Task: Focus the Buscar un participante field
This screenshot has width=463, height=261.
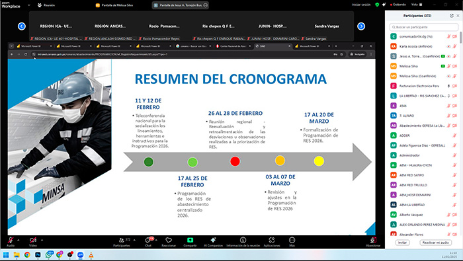Action: click(x=424, y=27)
